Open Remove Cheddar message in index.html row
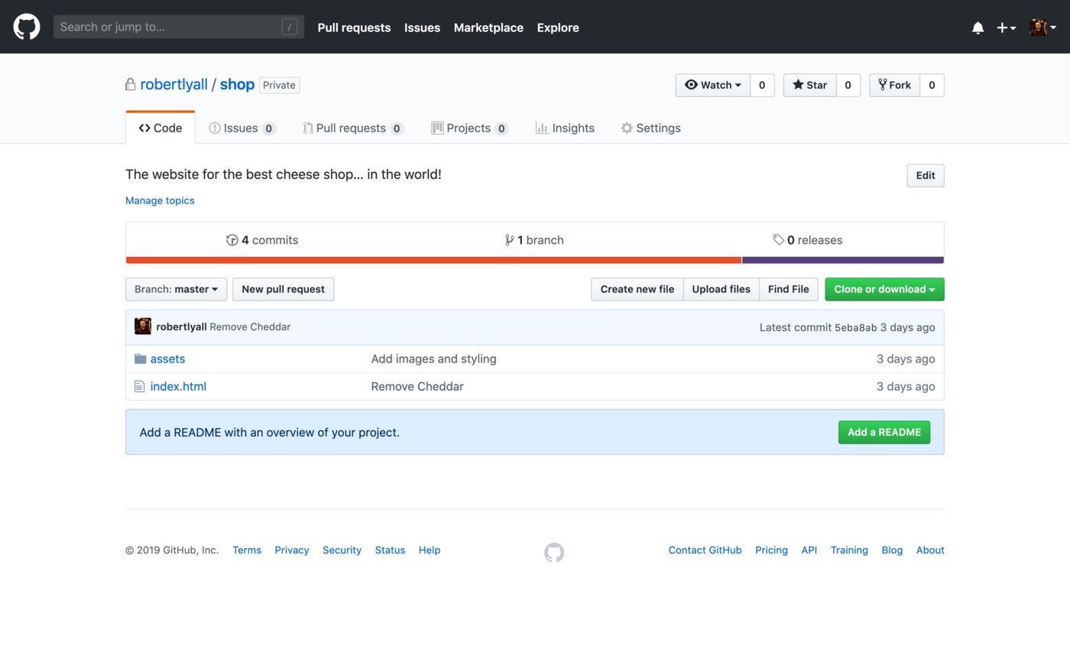The height and width of the screenshot is (669, 1070). (x=417, y=386)
